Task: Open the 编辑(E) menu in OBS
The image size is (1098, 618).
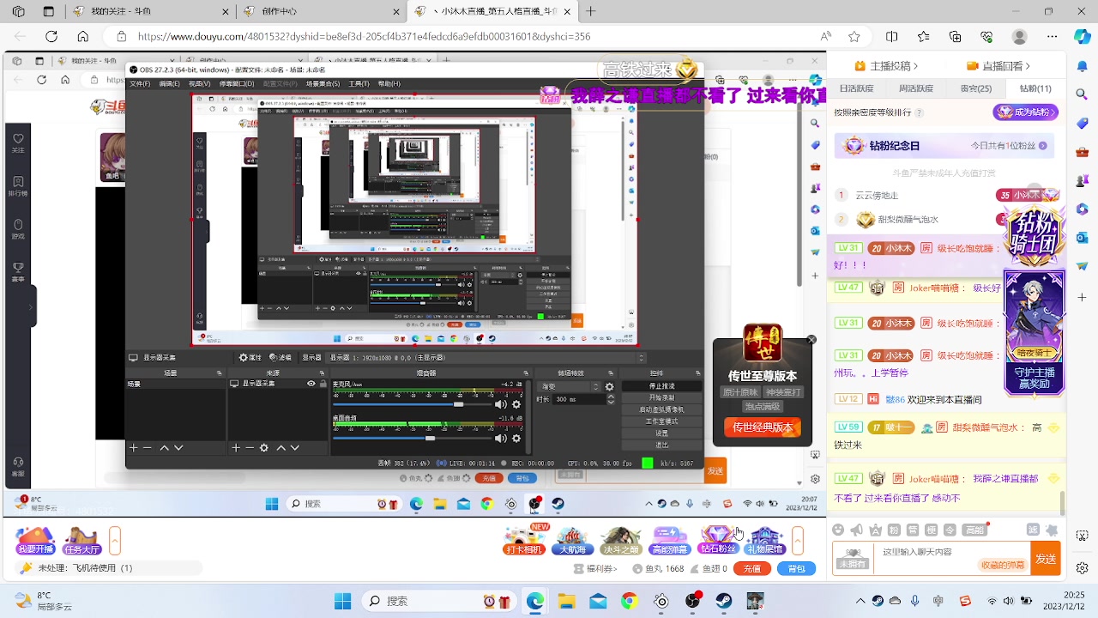Action: pyautogui.click(x=170, y=83)
